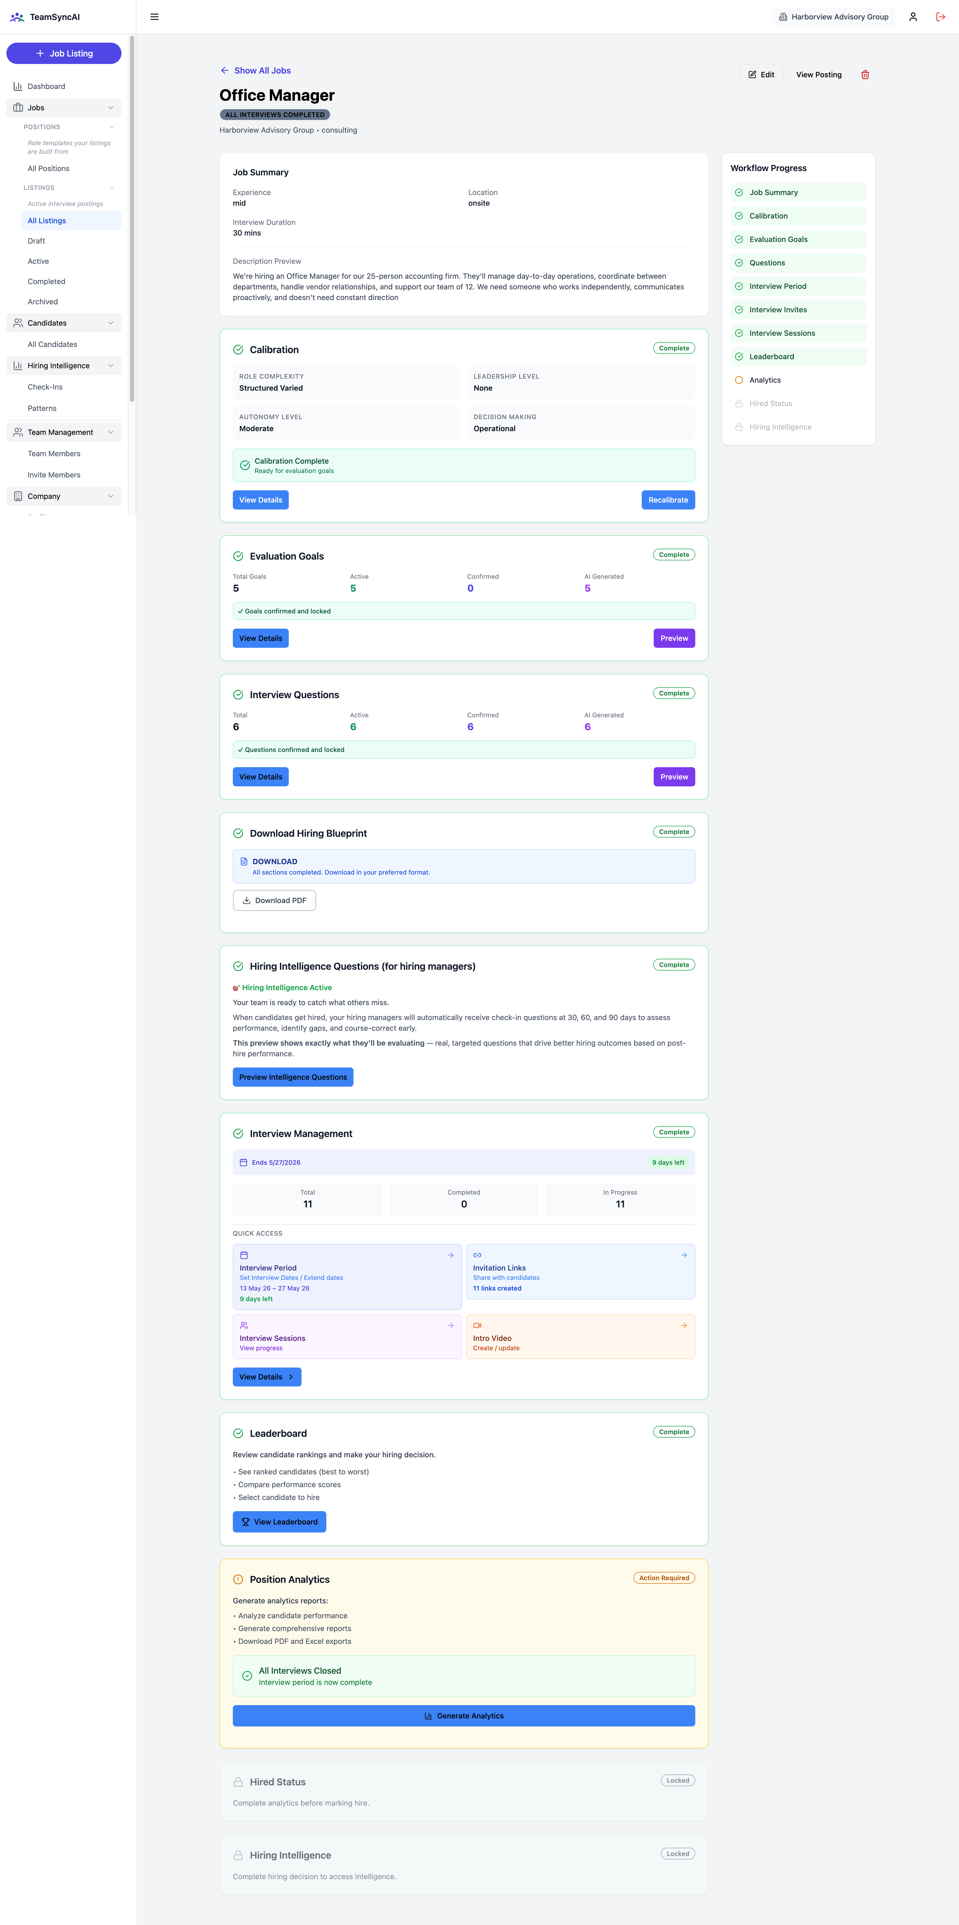
Task: Jump to Interview Invites step in Workflow Progress
Action: [x=798, y=309]
